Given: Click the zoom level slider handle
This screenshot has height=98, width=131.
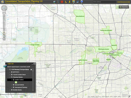Looking at the screenshot, I should (x=4, y=21).
